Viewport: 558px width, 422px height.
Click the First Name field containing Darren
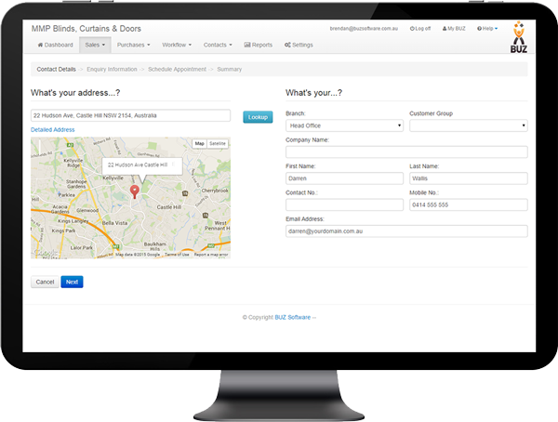click(344, 178)
